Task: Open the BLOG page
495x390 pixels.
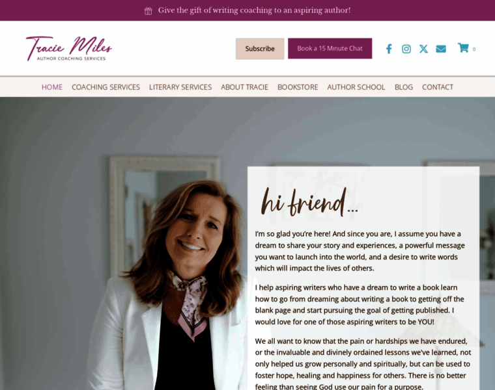Action: [404, 87]
